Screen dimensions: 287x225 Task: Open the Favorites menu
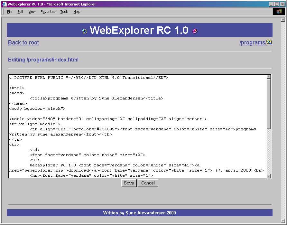click(48, 12)
